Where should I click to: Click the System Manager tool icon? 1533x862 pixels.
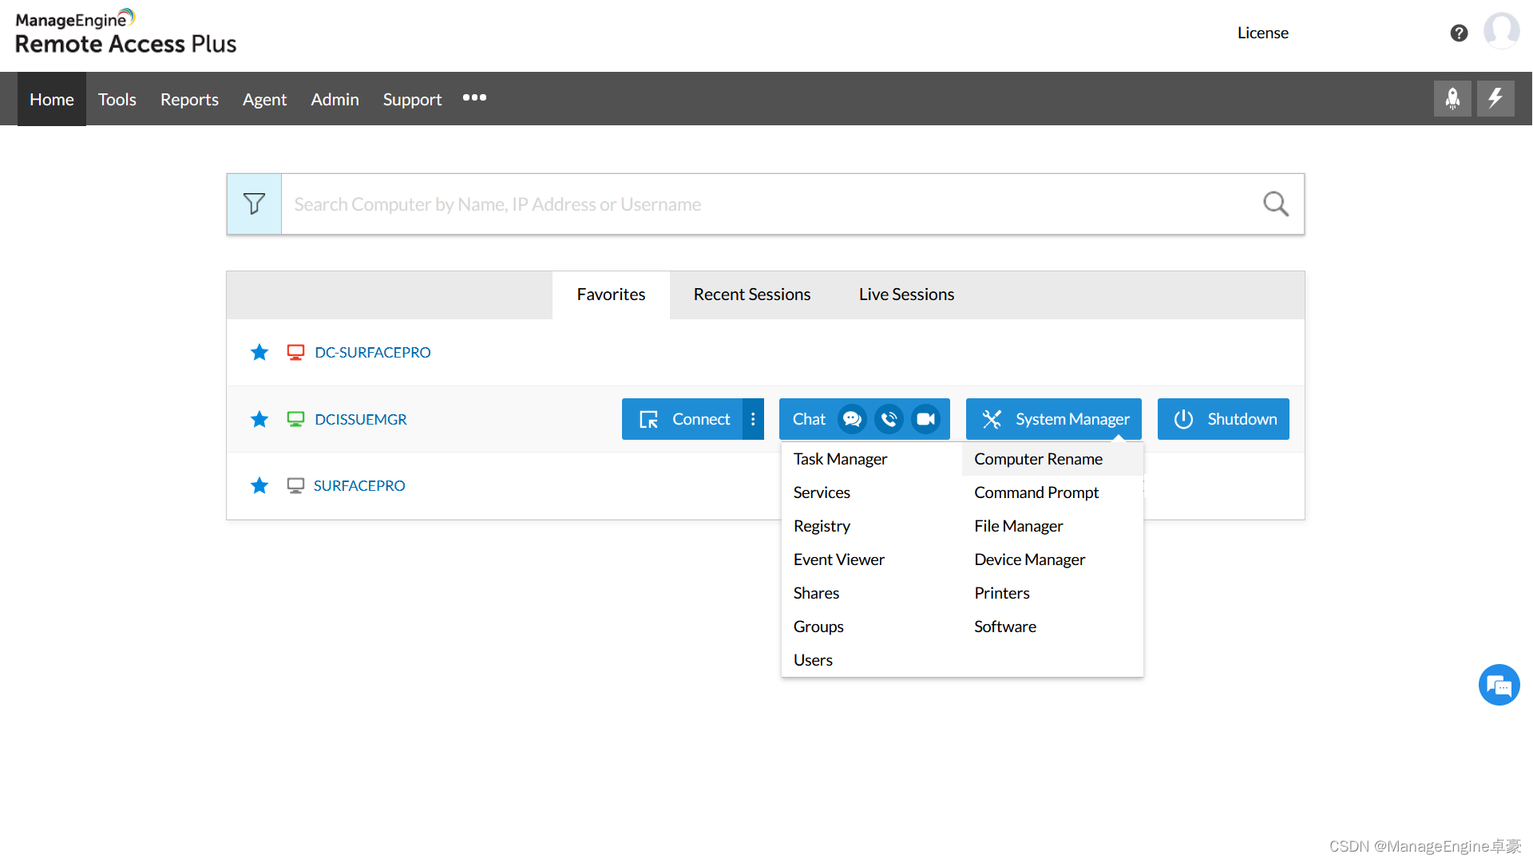(x=993, y=419)
